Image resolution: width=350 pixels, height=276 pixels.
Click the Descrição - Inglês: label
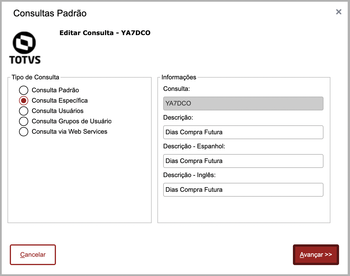coord(189,175)
